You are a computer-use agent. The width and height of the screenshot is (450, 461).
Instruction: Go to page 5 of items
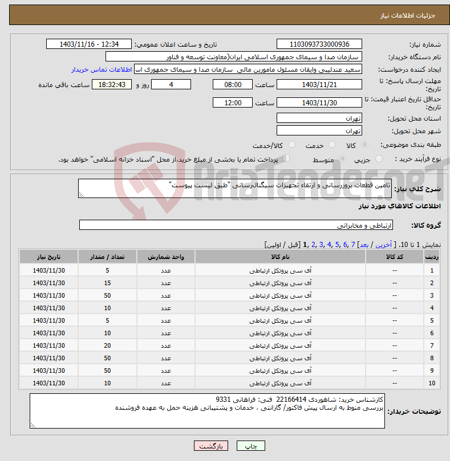(x=337, y=245)
